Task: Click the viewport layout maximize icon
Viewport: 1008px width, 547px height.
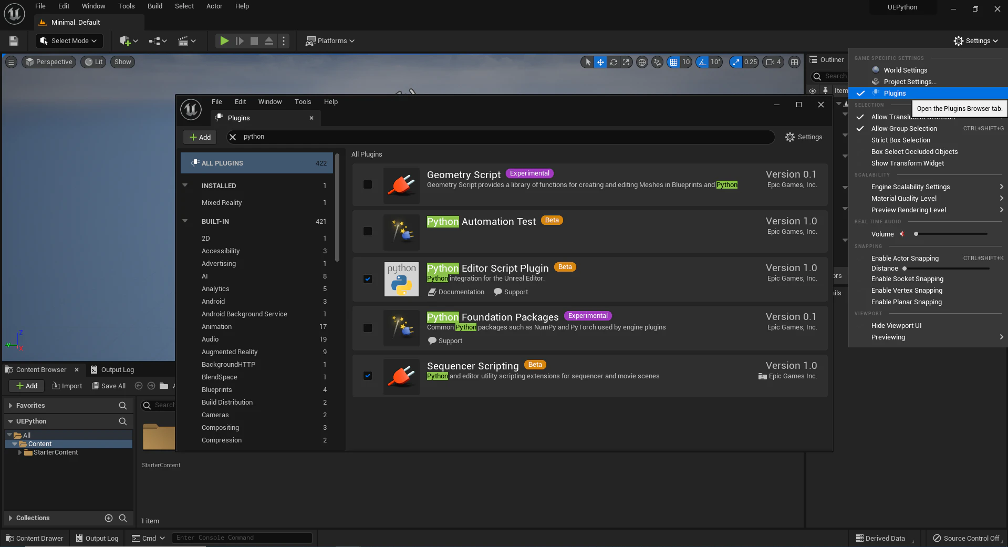Action: [x=795, y=62]
